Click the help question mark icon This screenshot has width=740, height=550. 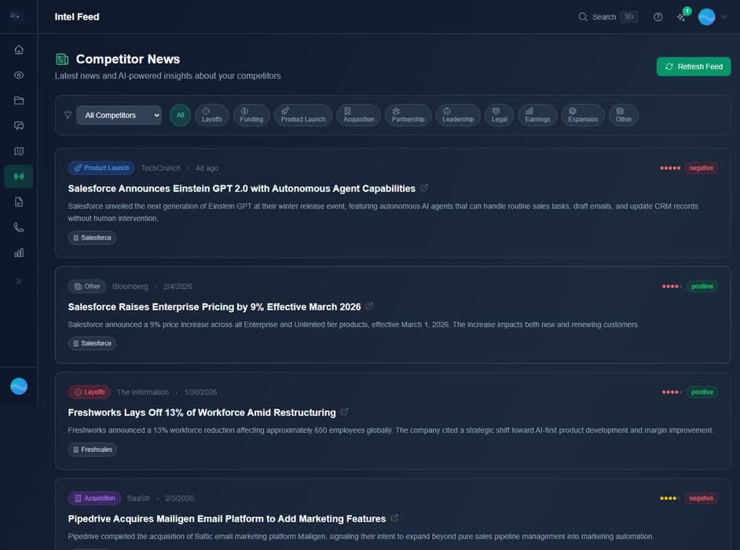pos(658,17)
